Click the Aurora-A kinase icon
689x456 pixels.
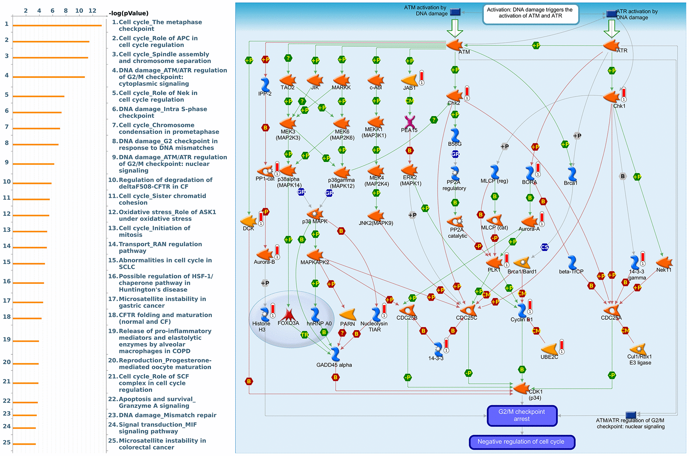click(x=529, y=221)
